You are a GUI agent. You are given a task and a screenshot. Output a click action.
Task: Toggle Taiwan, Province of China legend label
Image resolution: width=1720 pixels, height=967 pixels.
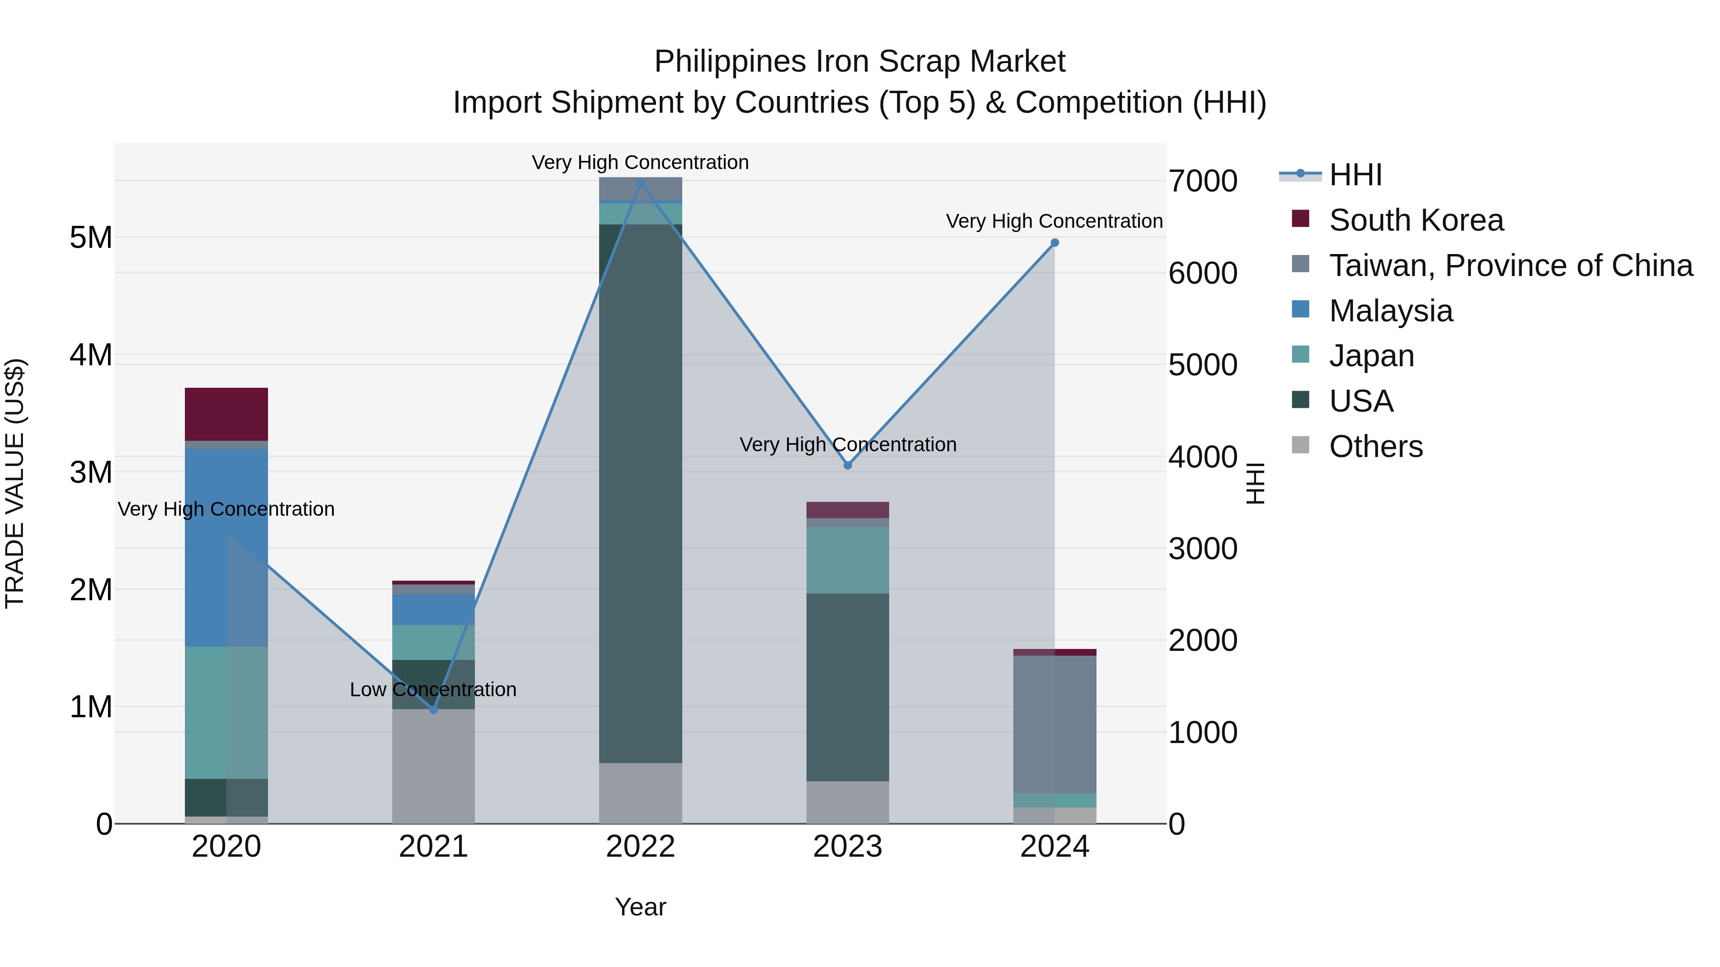[x=1511, y=266]
